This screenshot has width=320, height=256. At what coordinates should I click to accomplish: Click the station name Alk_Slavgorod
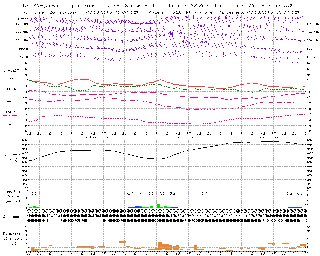(x=40, y=6)
